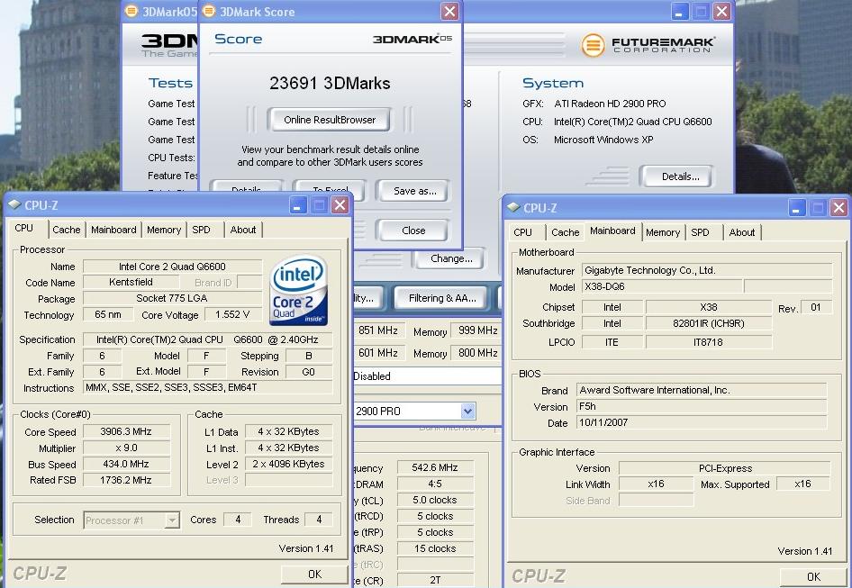Click the Core Speed 3906.3 MHz field
852x588 pixels.
[x=126, y=431]
